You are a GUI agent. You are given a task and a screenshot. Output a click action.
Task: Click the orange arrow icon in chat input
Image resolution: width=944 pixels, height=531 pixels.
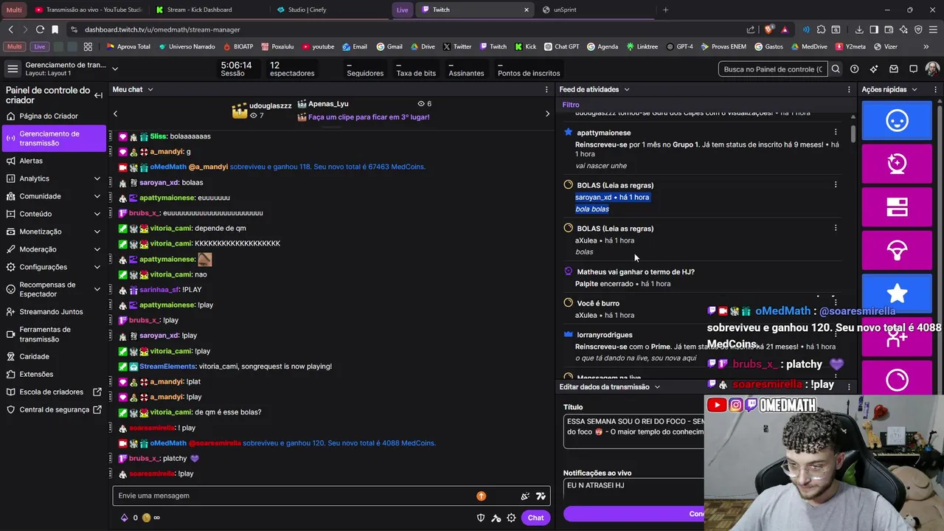pyautogui.click(x=482, y=496)
